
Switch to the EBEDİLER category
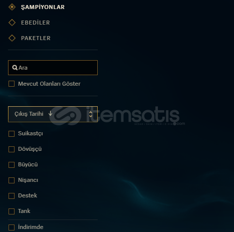[36, 23]
